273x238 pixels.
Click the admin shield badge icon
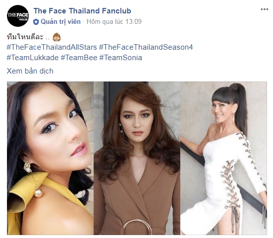tap(36, 22)
